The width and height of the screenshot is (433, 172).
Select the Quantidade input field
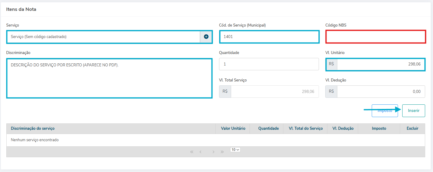click(269, 64)
